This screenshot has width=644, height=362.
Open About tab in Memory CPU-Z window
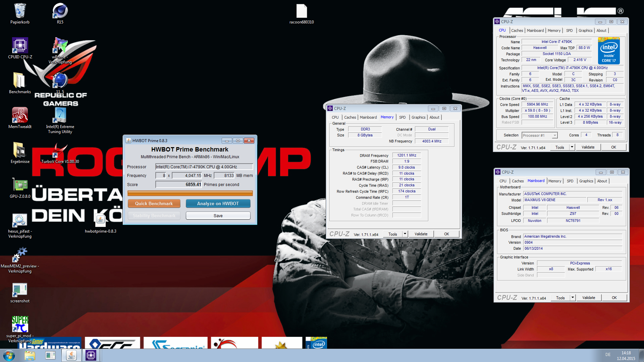point(434,117)
